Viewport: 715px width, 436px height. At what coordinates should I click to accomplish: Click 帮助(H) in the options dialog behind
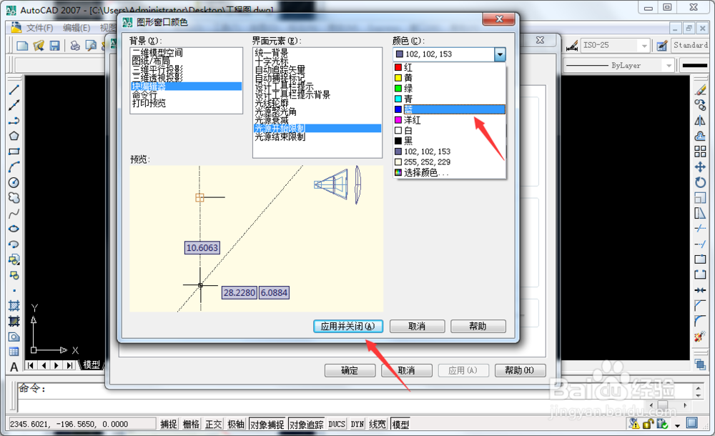coord(520,370)
